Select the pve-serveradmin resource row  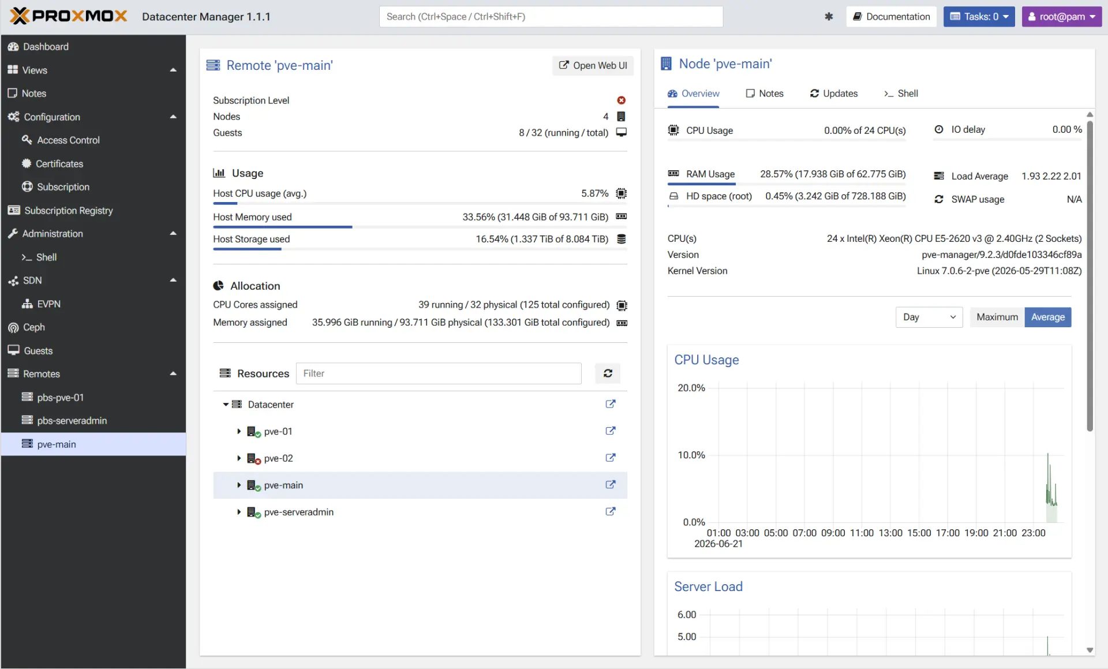point(420,512)
